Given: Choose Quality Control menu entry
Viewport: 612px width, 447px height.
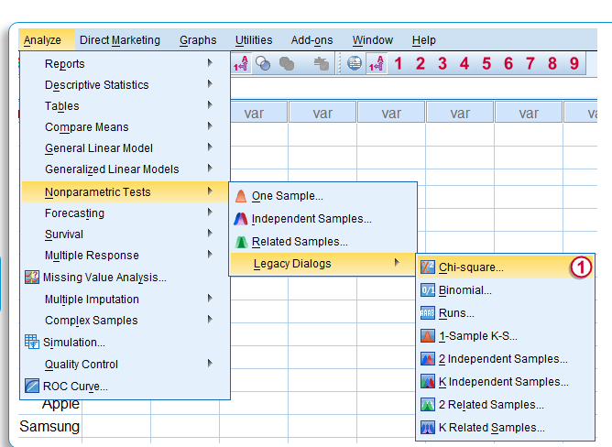Looking at the screenshot, I should pyautogui.click(x=125, y=365).
